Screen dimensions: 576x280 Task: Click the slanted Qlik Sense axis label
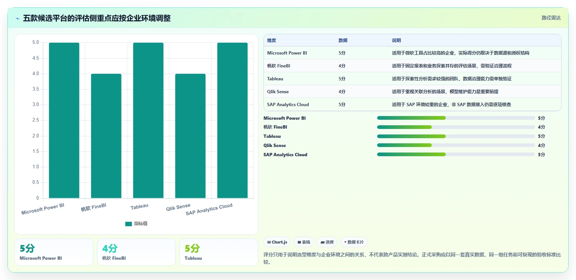pyautogui.click(x=178, y=207)
